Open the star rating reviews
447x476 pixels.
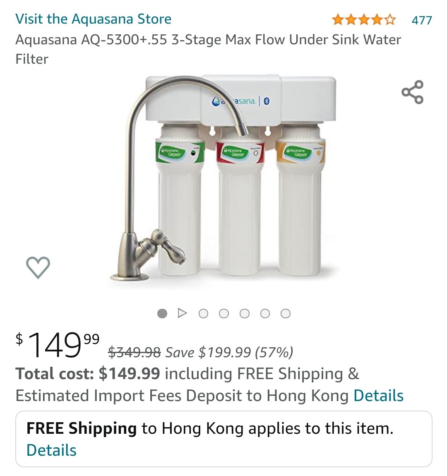click(364, 20)
